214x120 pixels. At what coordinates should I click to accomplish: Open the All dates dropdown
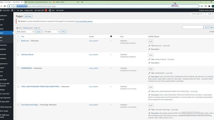tap(51, 32)
